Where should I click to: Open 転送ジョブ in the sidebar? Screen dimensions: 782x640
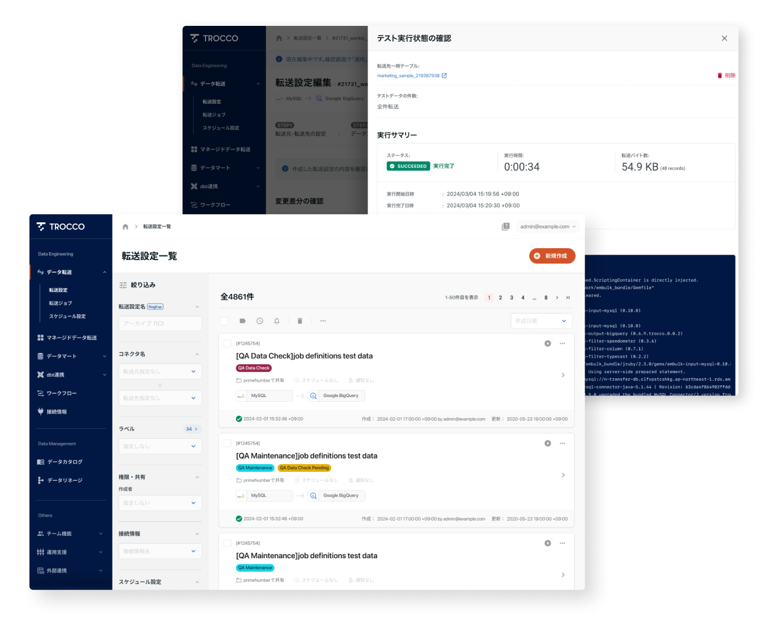point(61,304)
